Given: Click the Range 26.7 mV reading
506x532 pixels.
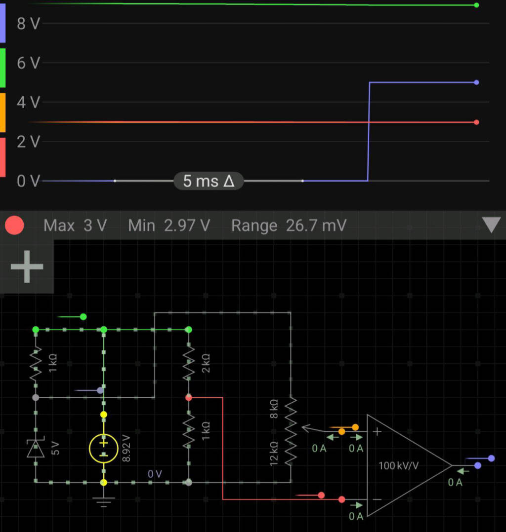Looking at the screenshot, I should tap(289, 225).
